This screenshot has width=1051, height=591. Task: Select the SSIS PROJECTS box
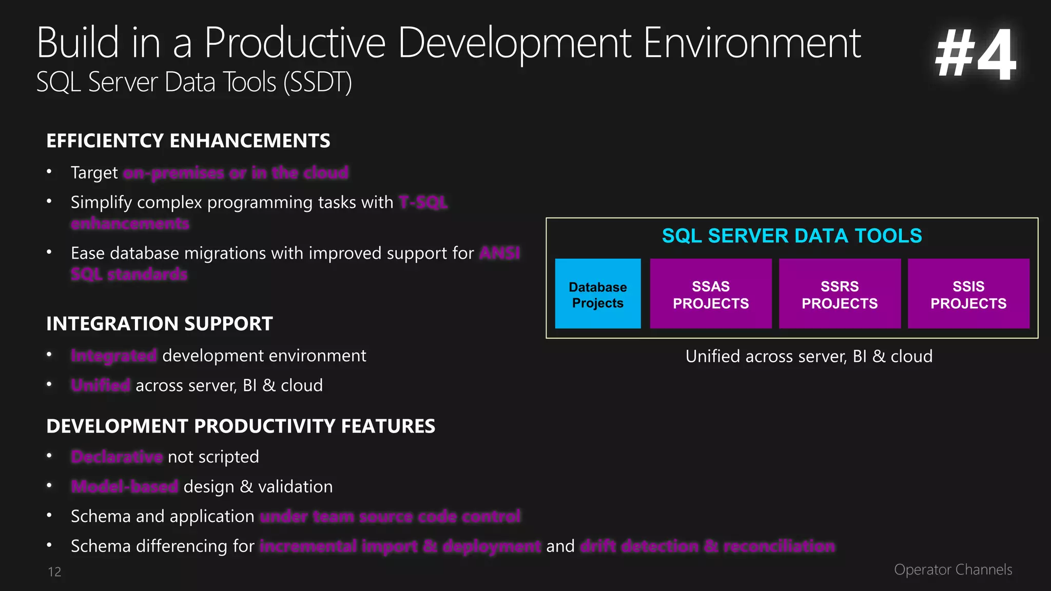click(x=968, y=294)
